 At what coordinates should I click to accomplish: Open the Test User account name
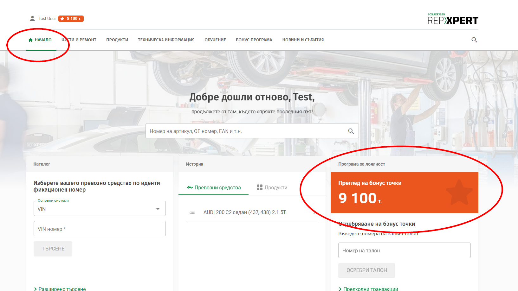(x=47, y=18)
